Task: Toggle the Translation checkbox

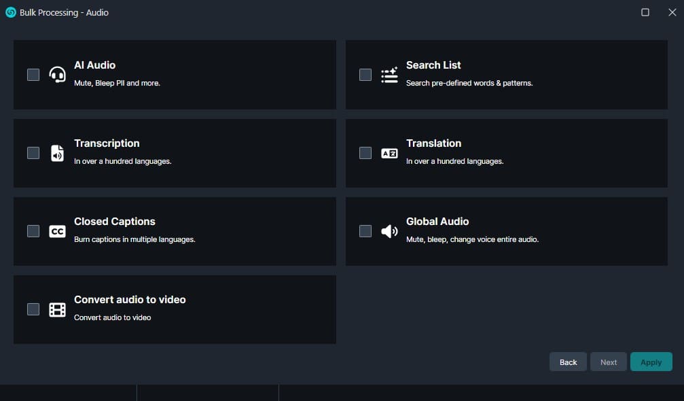Action: click(365, 153)
